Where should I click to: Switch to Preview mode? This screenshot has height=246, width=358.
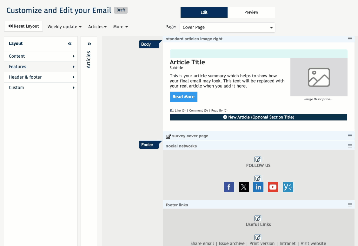click(251, 12)
